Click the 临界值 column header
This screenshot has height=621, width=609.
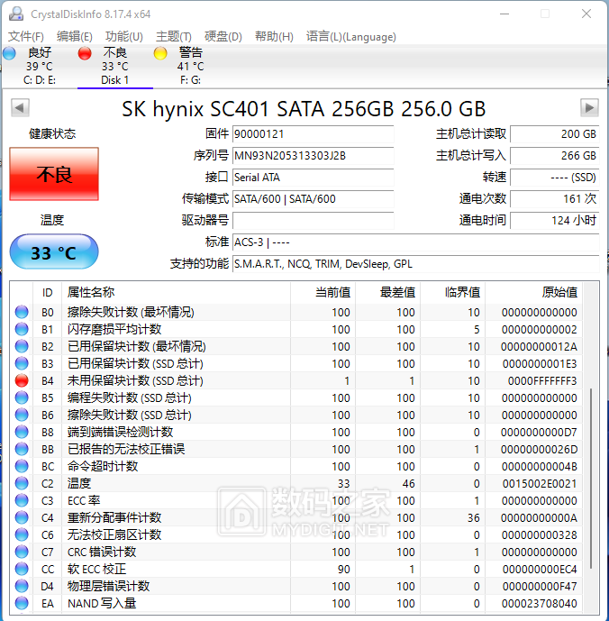(x=453, y=292)
